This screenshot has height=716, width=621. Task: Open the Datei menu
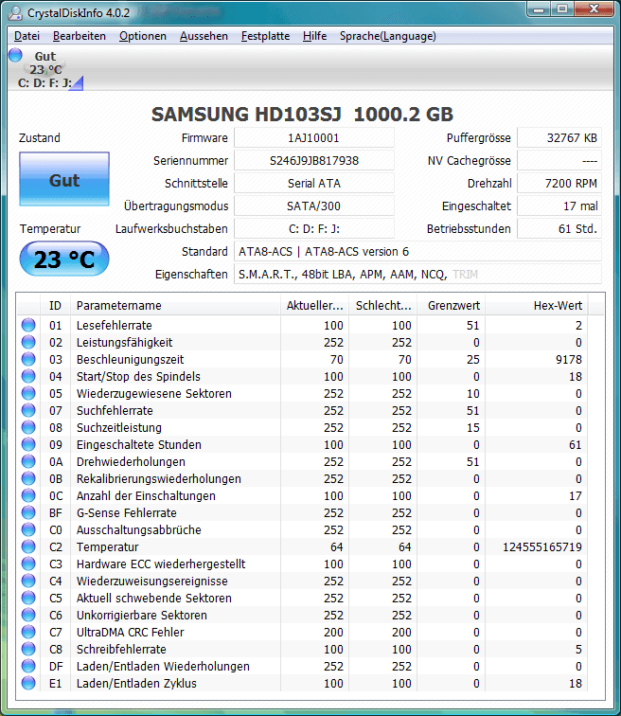[27, 36]
